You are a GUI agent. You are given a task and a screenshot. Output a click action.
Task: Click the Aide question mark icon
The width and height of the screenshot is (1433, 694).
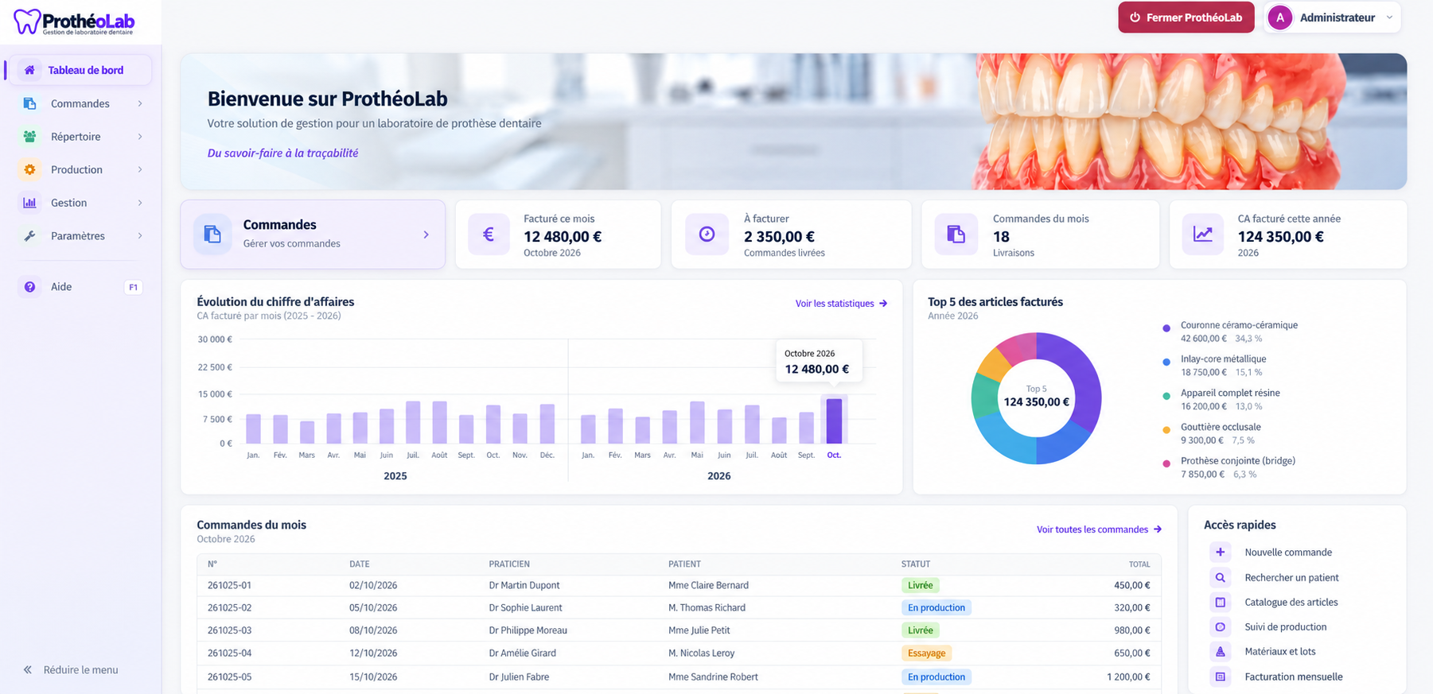(29, 287)
